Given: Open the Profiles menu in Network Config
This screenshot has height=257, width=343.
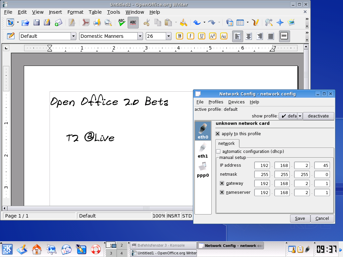Looking at the screenshot, I should pyautogui.click(x=216, y=102).
